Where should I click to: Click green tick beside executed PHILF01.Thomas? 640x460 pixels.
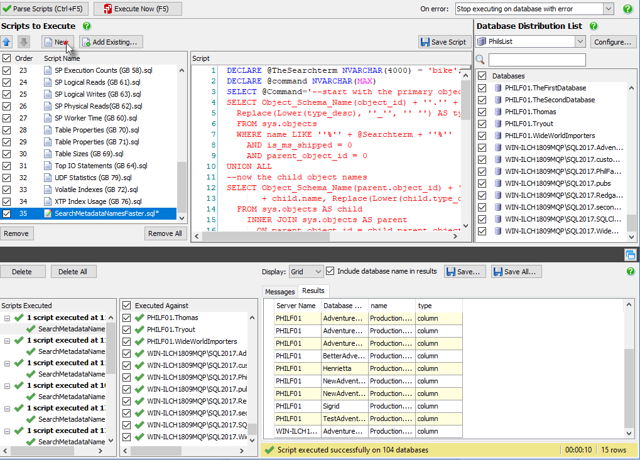tap(139, 318)
